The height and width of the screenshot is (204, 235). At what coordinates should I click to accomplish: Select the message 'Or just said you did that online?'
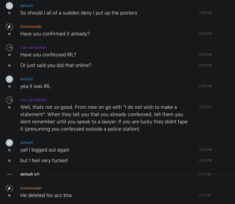[56, 65]
